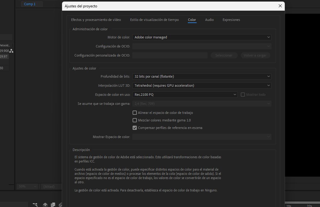Open the project flowchart icon

coord(35,204)
